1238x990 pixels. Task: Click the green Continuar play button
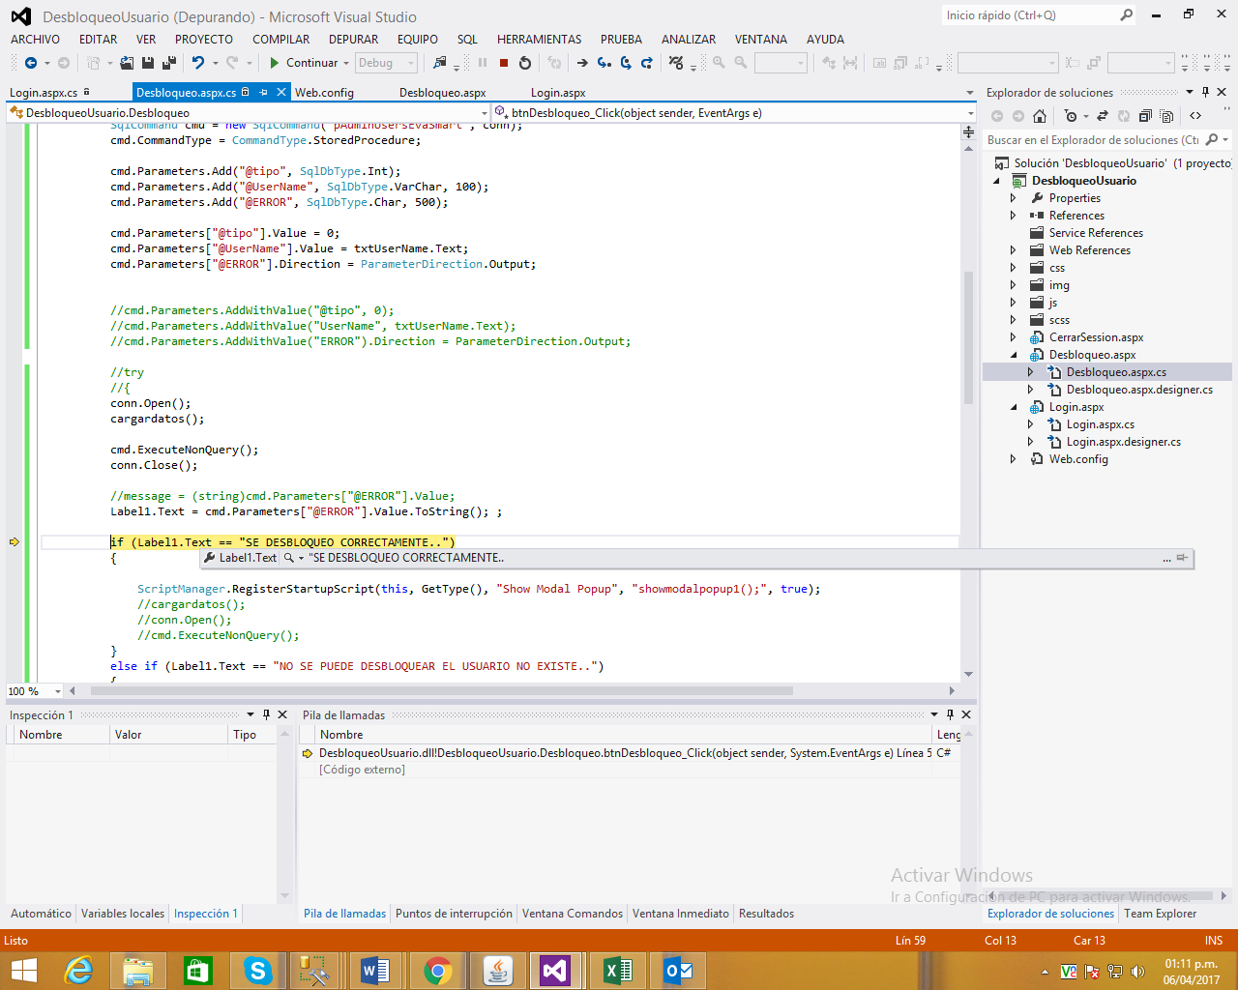coord(275,63)
